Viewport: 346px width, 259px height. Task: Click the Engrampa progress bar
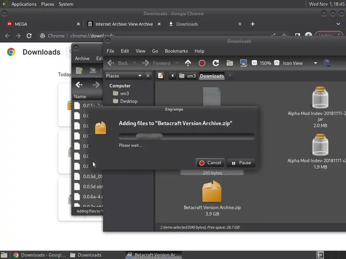(x=187, y=136)
